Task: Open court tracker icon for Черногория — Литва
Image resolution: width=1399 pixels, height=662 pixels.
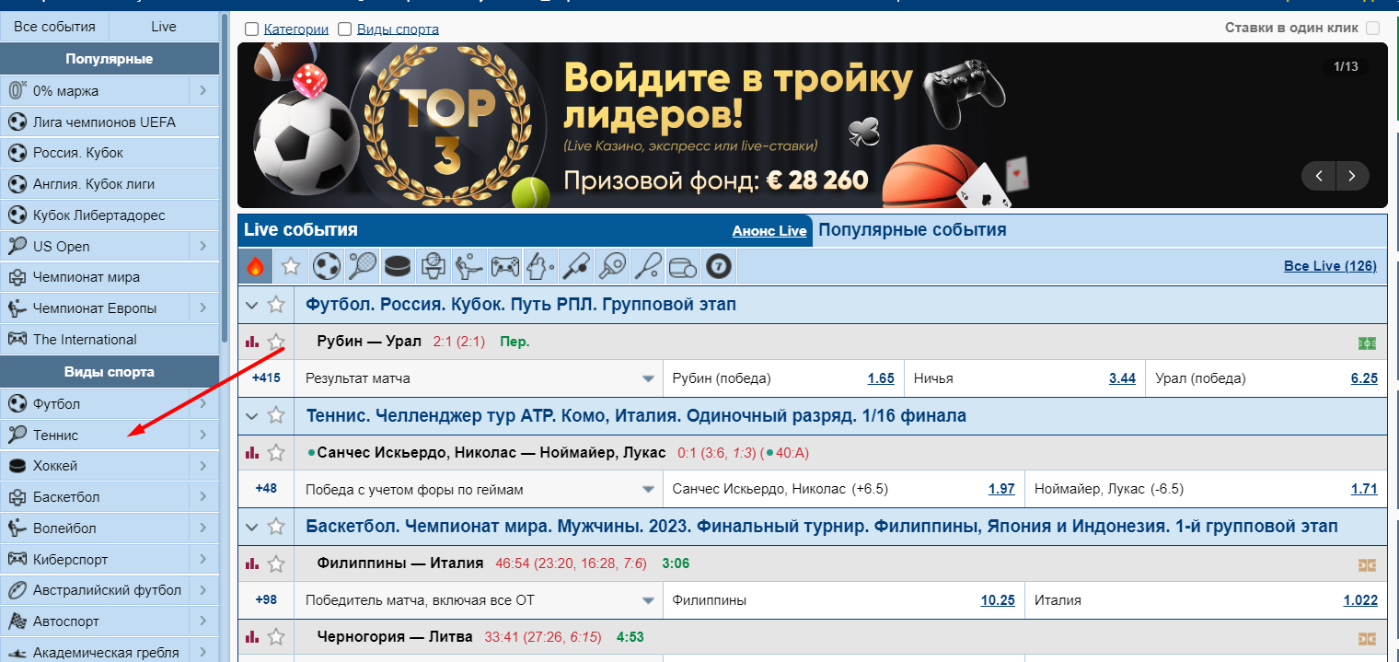Action: pos(1367,638)
